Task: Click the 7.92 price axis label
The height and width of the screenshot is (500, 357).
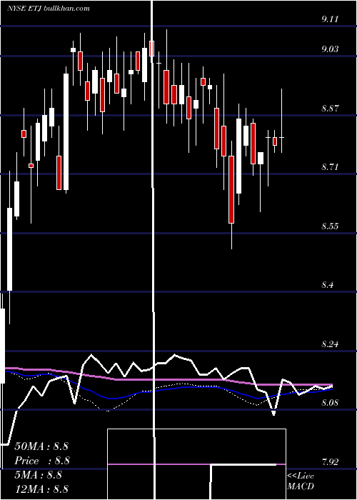Action: 330,461
